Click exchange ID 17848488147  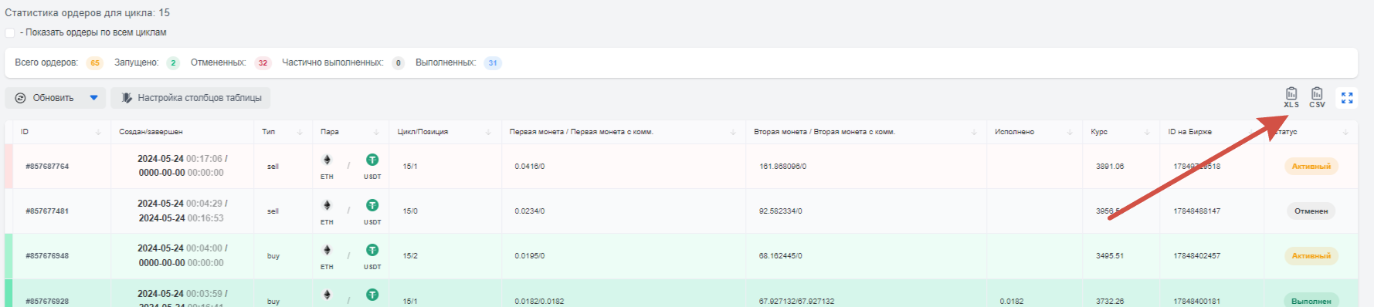click(1196, 211)
